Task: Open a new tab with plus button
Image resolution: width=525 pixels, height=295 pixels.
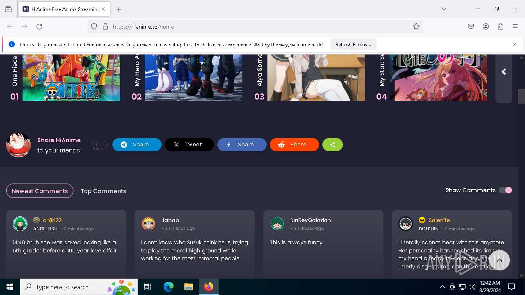Action: tap(119, 9)
